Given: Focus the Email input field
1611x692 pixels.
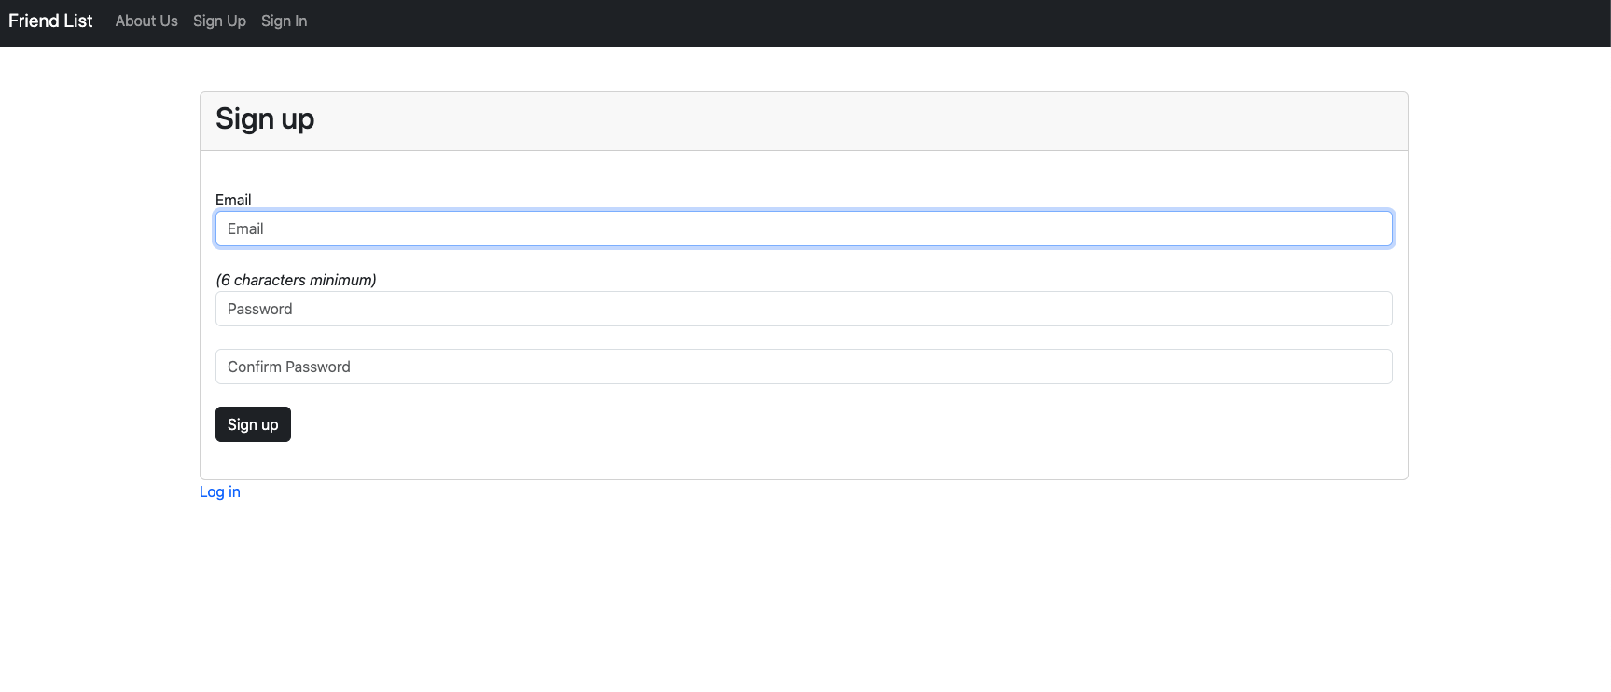Looking at the screenshot, I should pyautogui.click(x=803, y=228).
